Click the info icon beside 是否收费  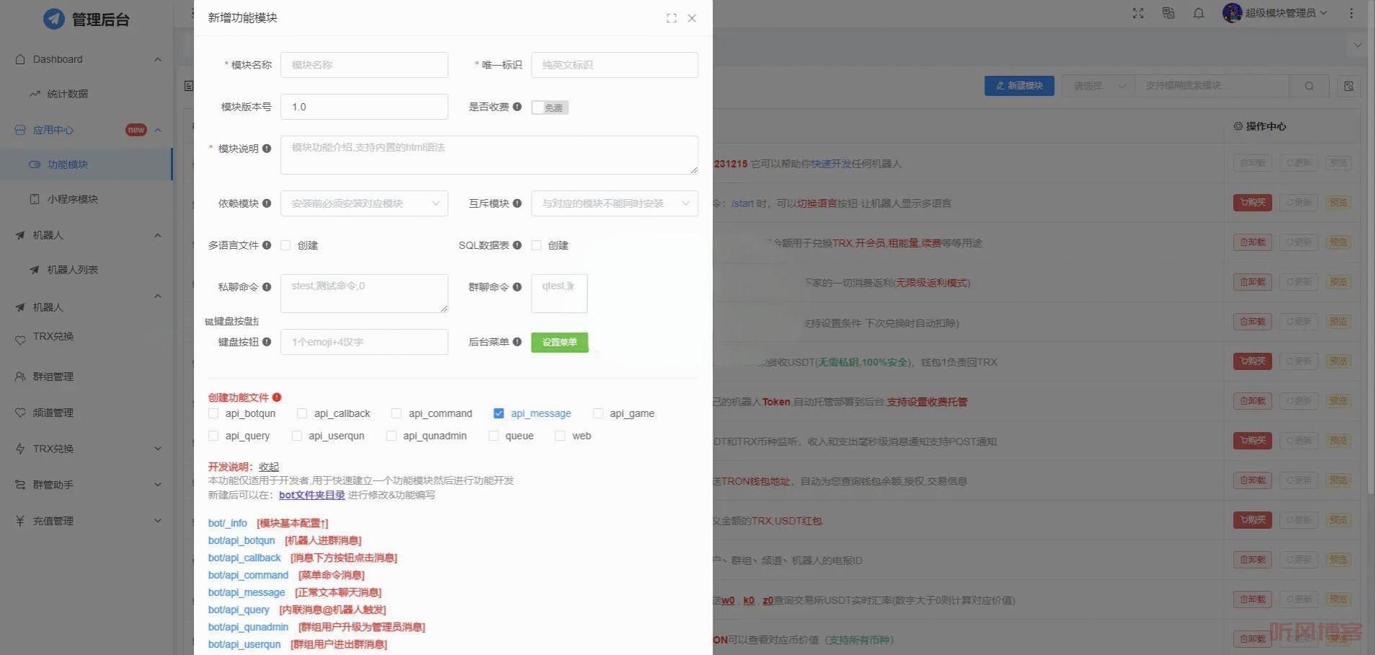click(517, 107)
